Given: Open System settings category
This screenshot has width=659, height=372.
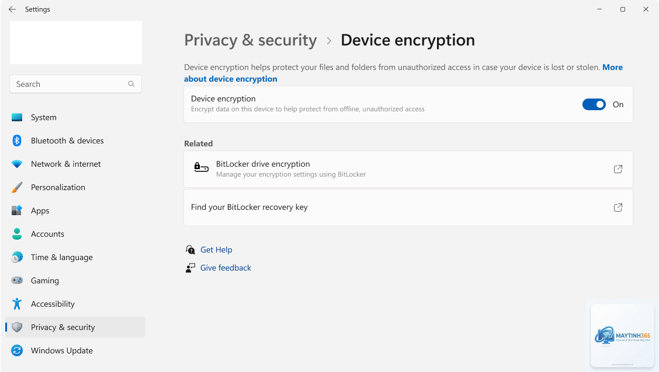Looking at the screenshot, I should (75, 117).
